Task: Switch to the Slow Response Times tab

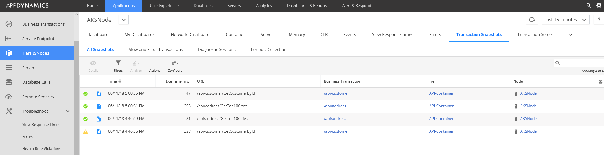Action: click(x=392, y=35)
